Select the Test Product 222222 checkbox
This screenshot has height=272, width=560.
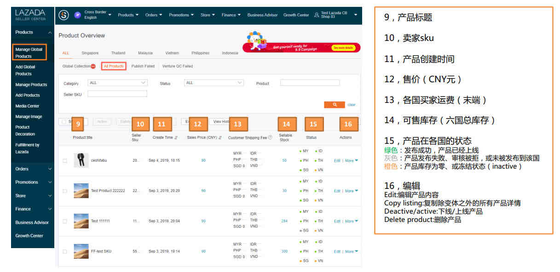point(65,191)
